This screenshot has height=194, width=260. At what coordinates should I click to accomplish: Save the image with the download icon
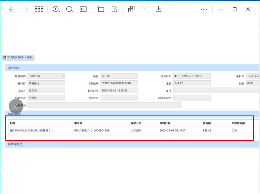click(x=158, y=9)
